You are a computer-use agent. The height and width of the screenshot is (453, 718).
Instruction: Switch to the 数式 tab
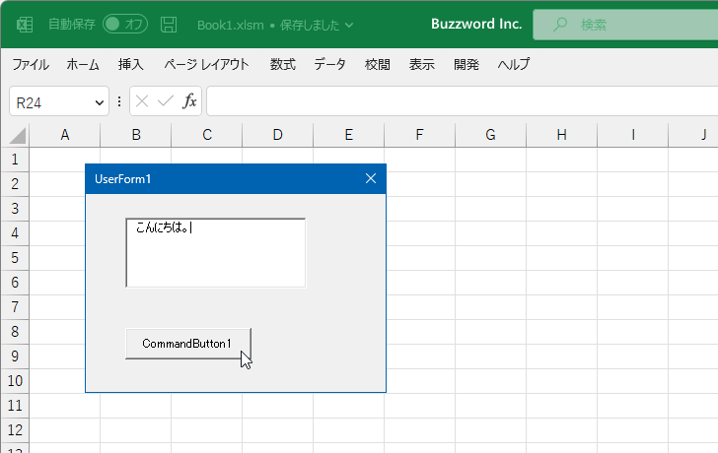click(x=282, y=64)
